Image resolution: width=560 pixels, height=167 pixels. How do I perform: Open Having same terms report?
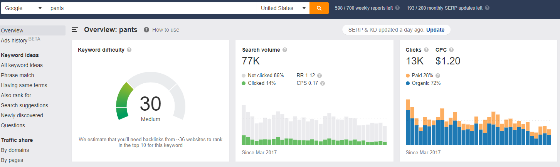24,85
